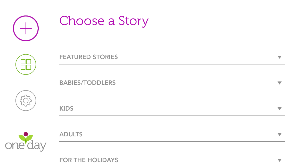Image resolution: width=293 pixels, height=165 pixels.
Task: Open the green grid gallery icon
Action: point(26,64)
